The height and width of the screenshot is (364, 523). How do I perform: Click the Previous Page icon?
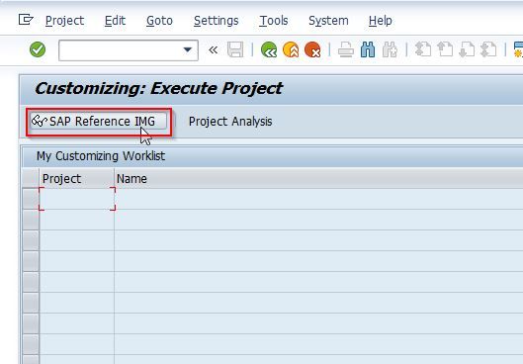(x=445, y=50)
